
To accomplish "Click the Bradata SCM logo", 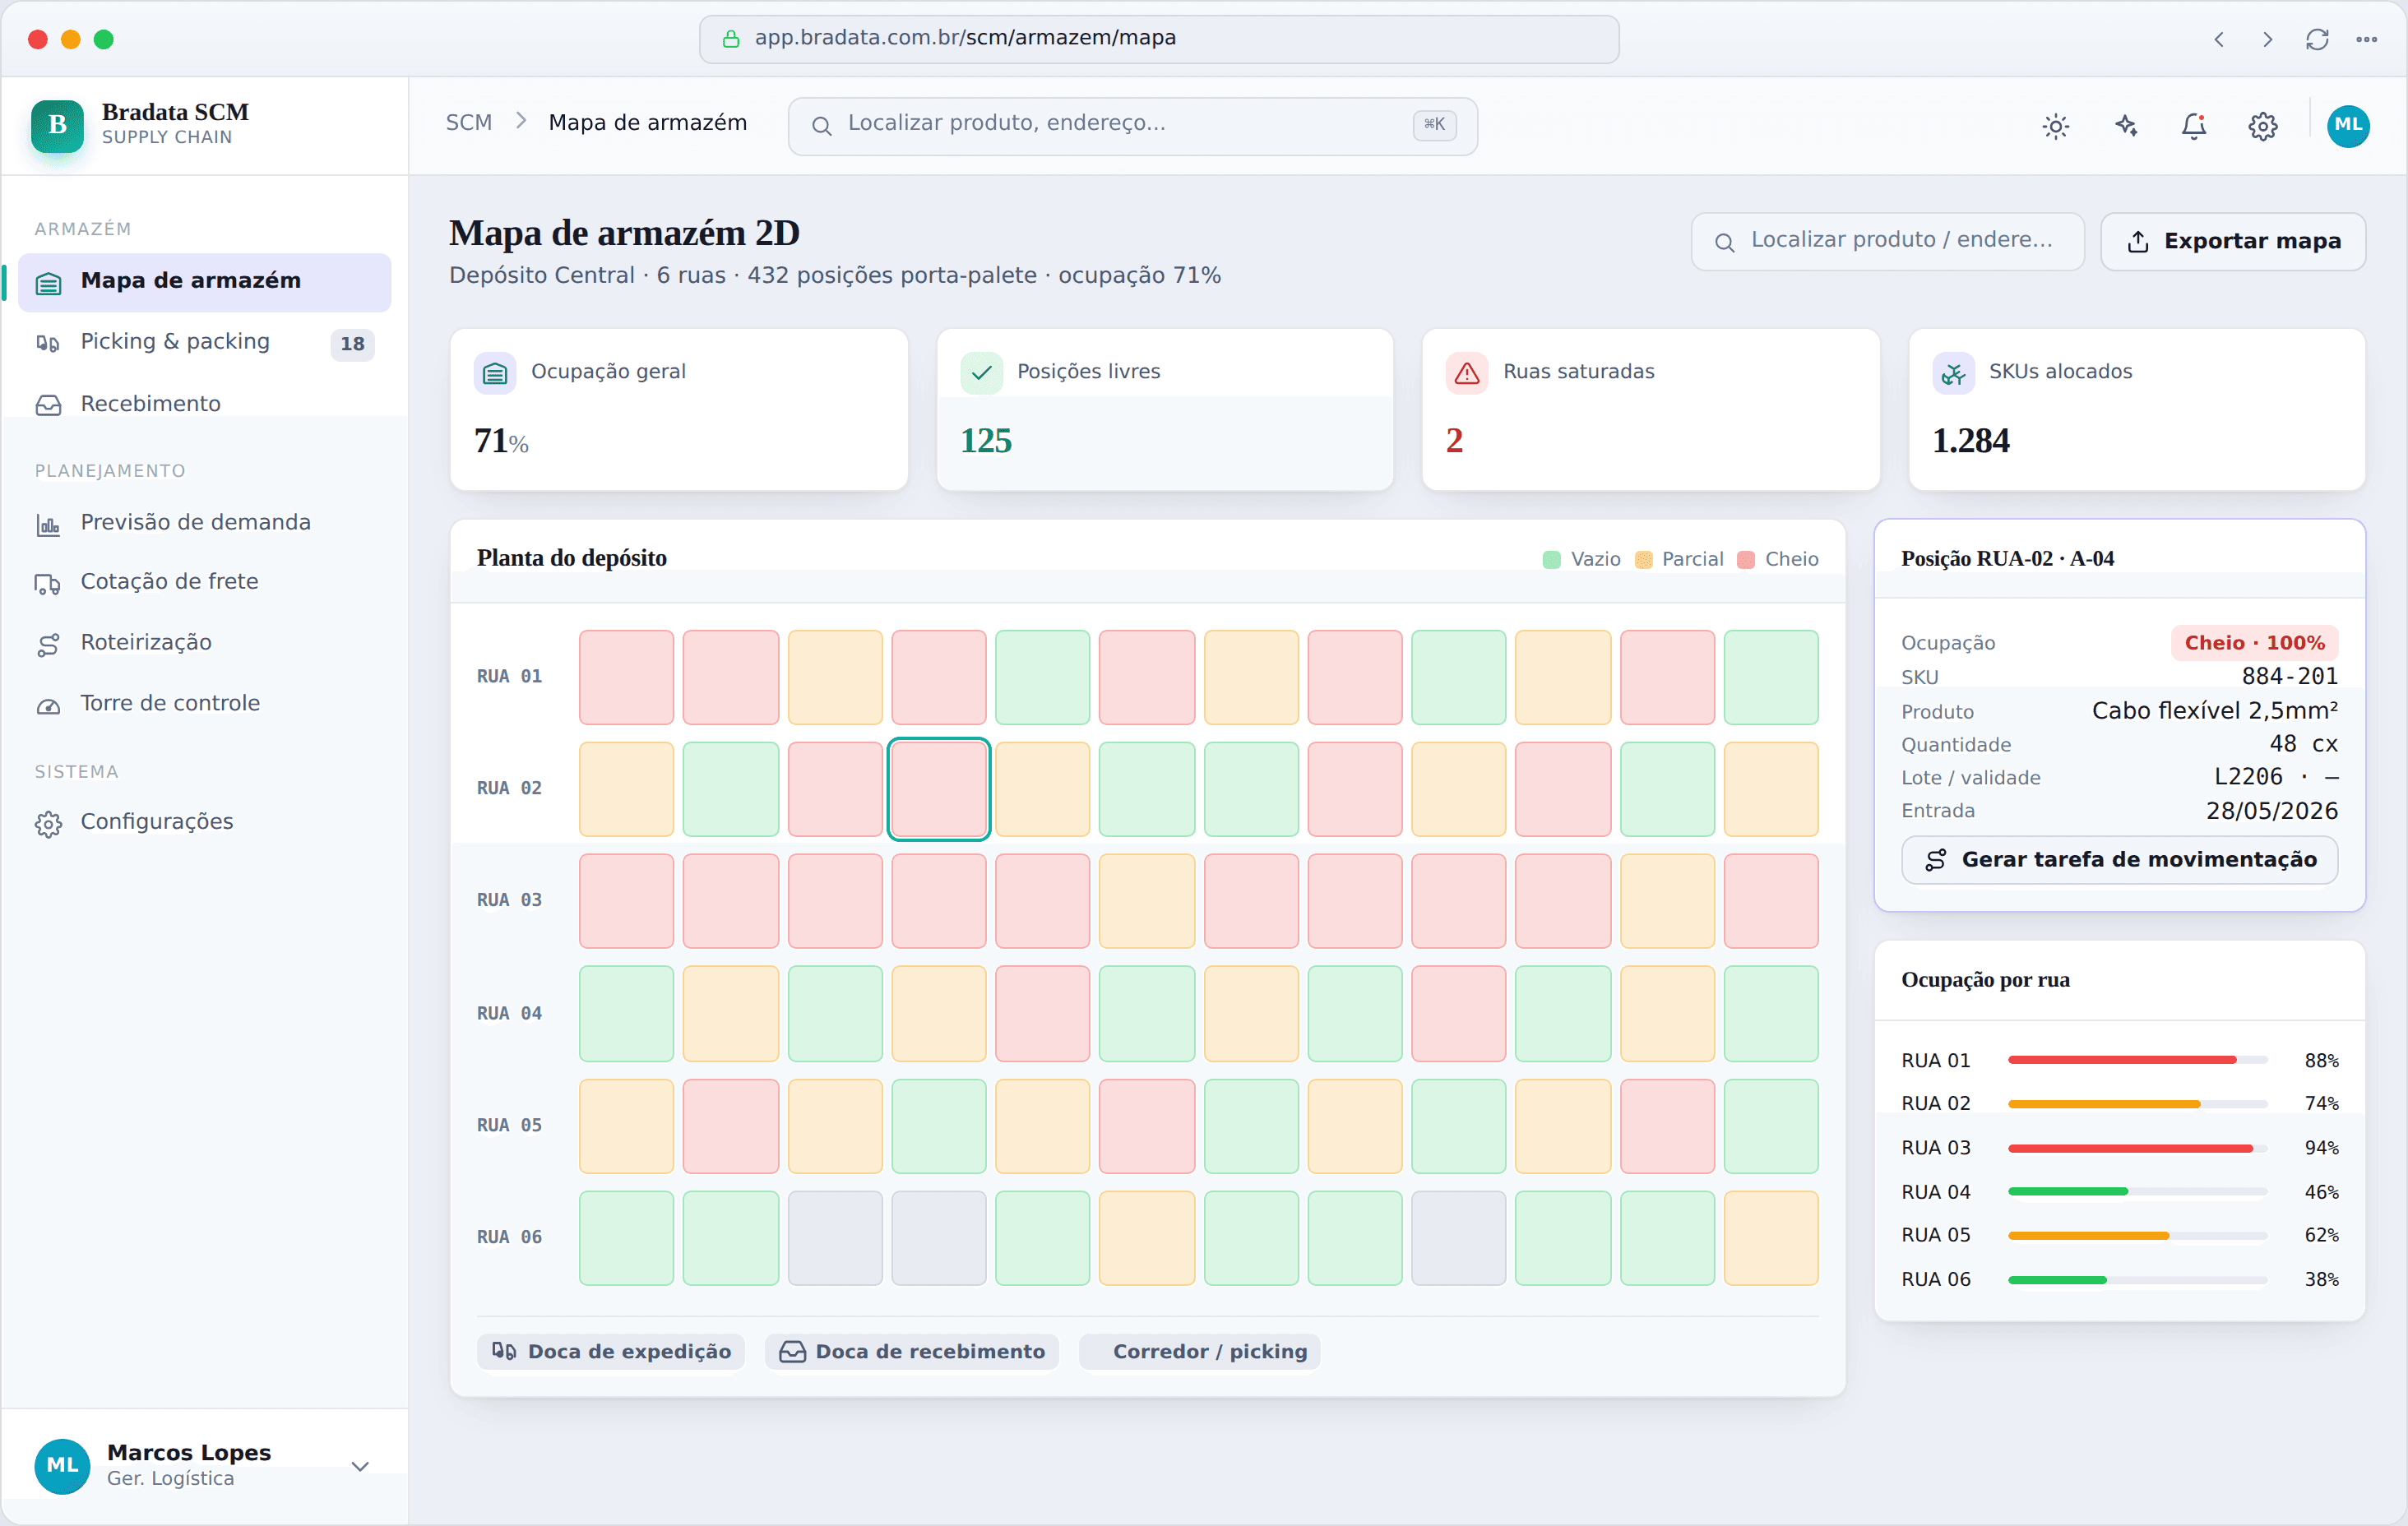I will point(57,125).
